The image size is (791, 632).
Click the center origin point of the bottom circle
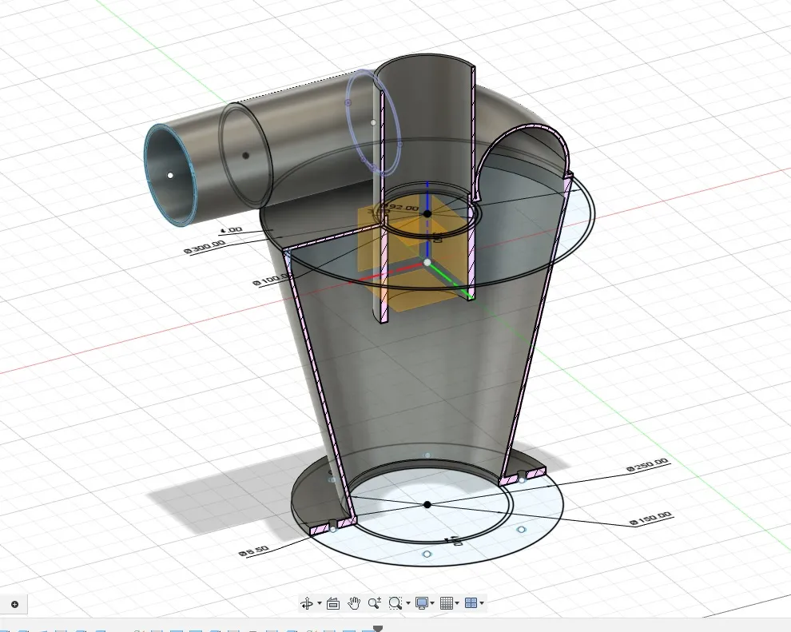[428, 504]
